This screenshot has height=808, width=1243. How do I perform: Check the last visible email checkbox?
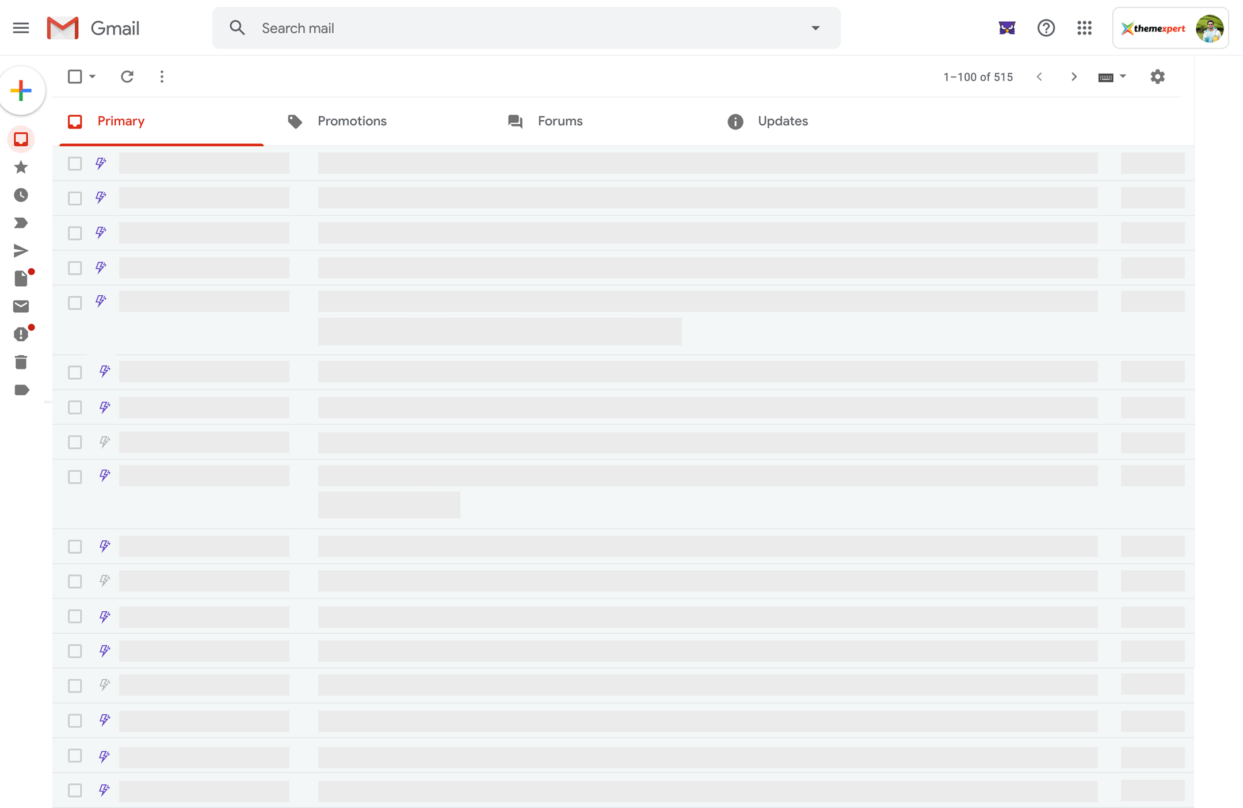[75, 790]
